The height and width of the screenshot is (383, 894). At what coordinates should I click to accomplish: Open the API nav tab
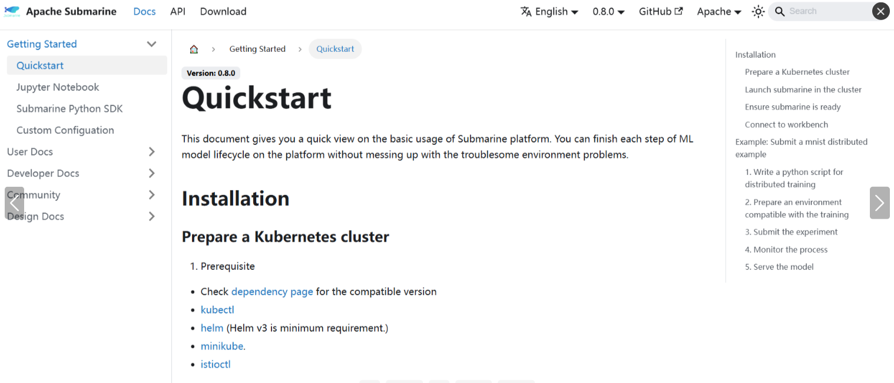(x=178, y=11)
